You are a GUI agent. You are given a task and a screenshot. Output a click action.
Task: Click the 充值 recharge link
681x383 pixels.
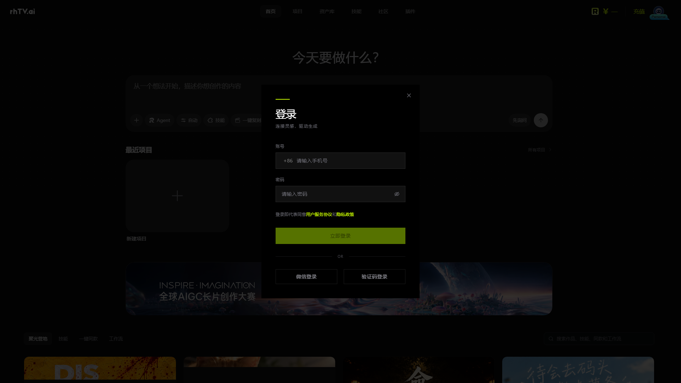pos(639,12)
